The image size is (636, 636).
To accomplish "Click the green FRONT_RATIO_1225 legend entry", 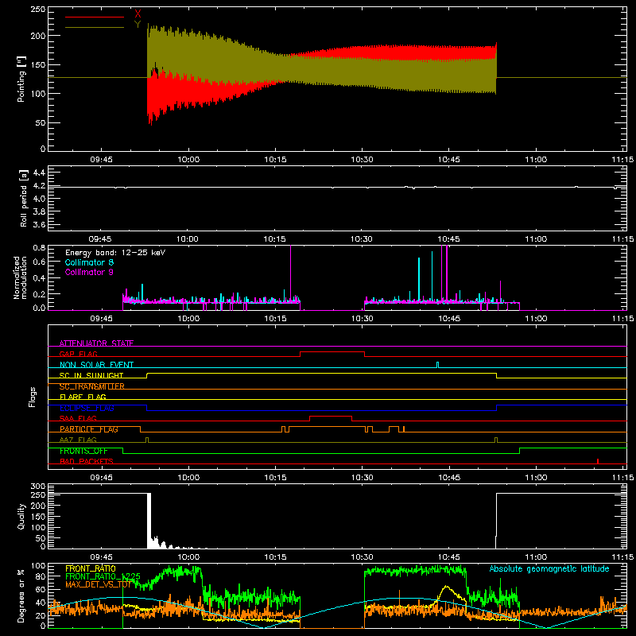I will tap(103, 576).
